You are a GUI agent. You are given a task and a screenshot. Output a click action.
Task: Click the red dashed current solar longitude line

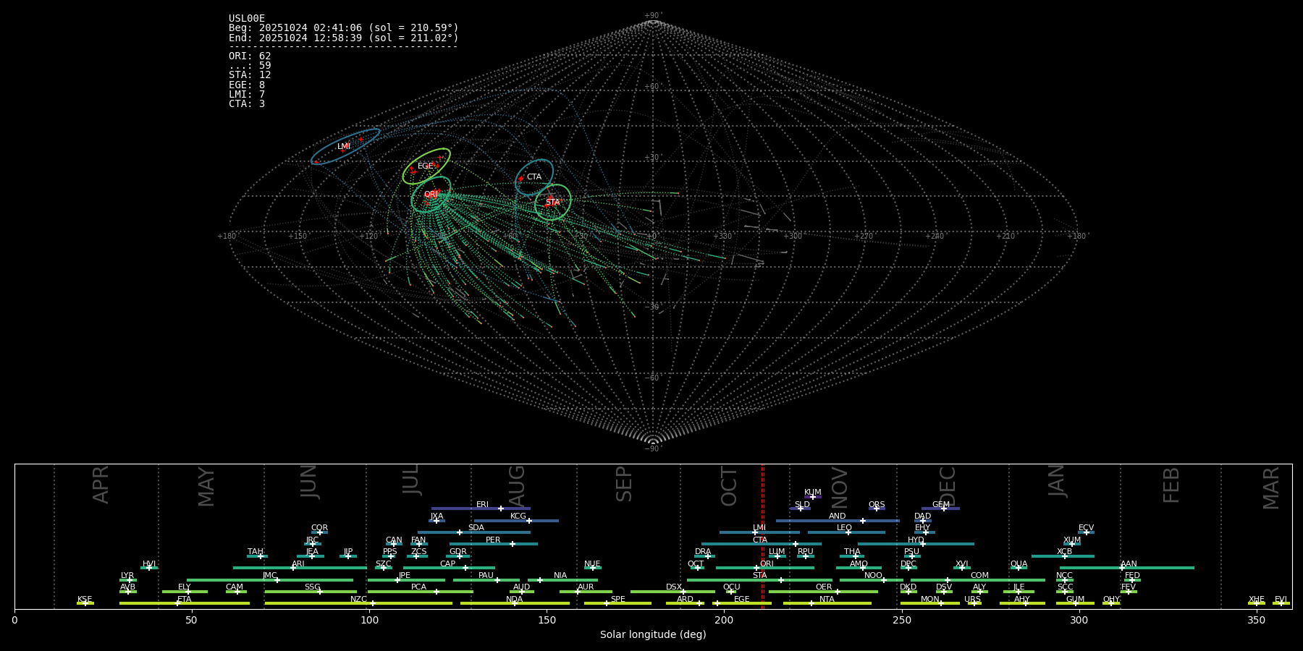tap(762, 536)
